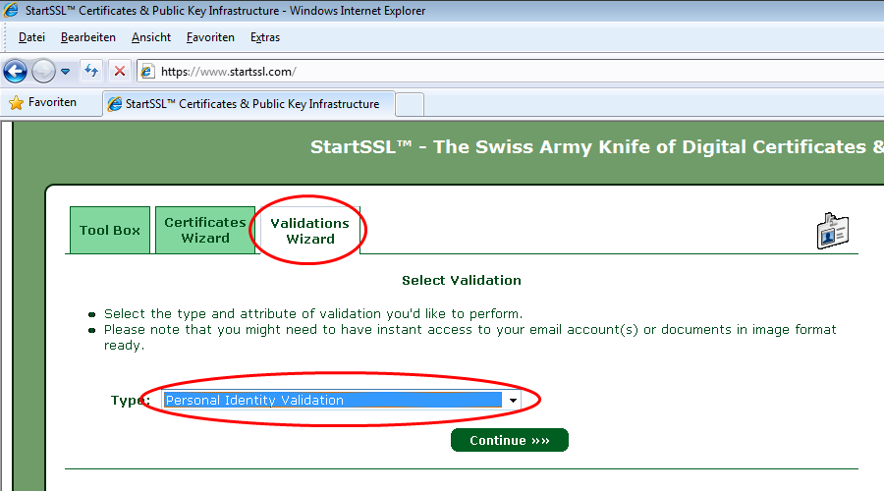This screenshot has height=491, width=884.
Task: Open the Bearbeiten menu
Action: [88, 37]
